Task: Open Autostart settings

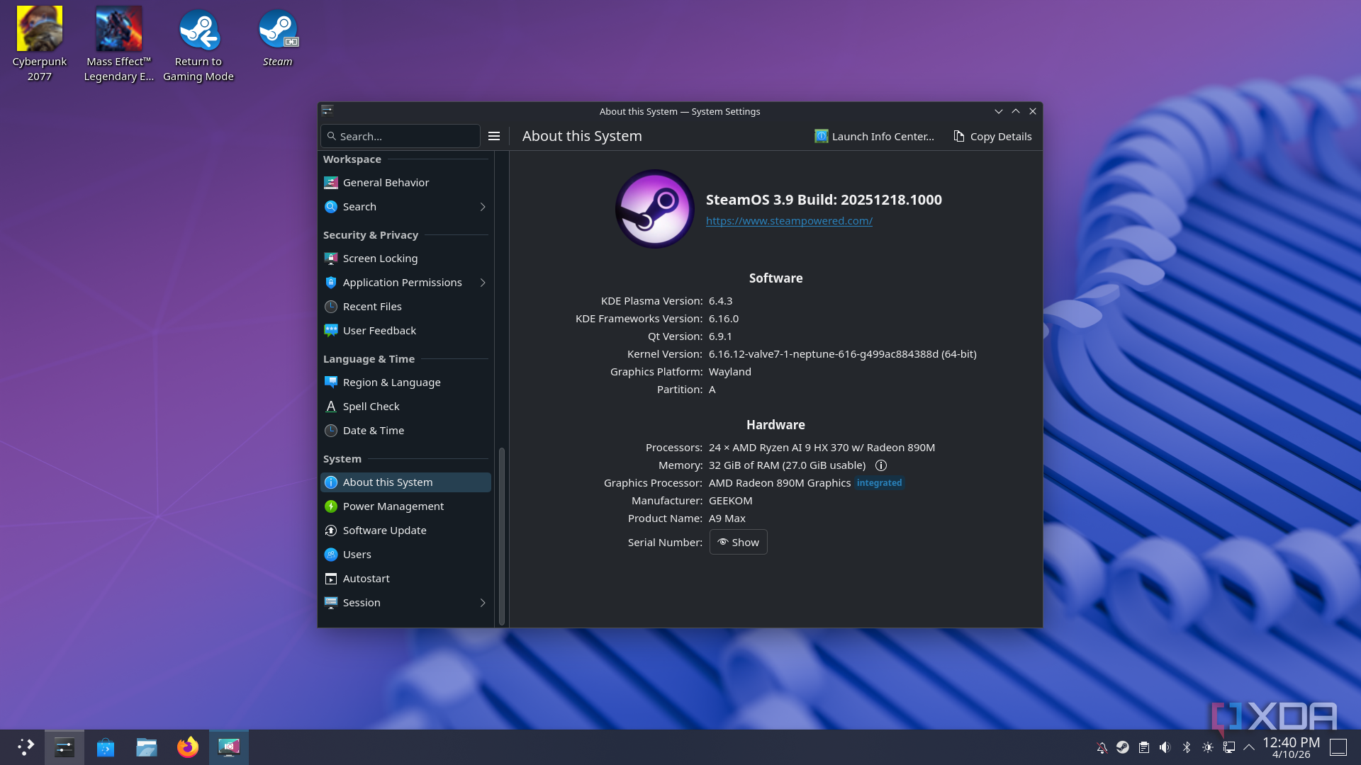Action: click(405, 579)
